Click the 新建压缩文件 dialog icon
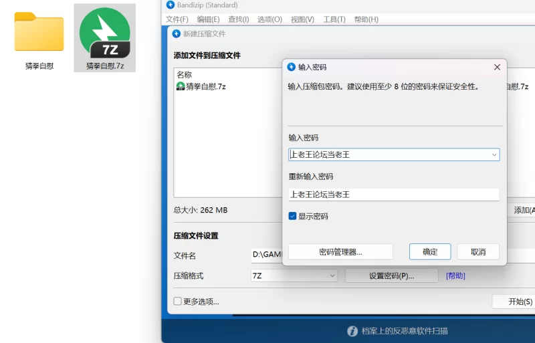Screen dimensions: 535x343 (x=177, y=34)
